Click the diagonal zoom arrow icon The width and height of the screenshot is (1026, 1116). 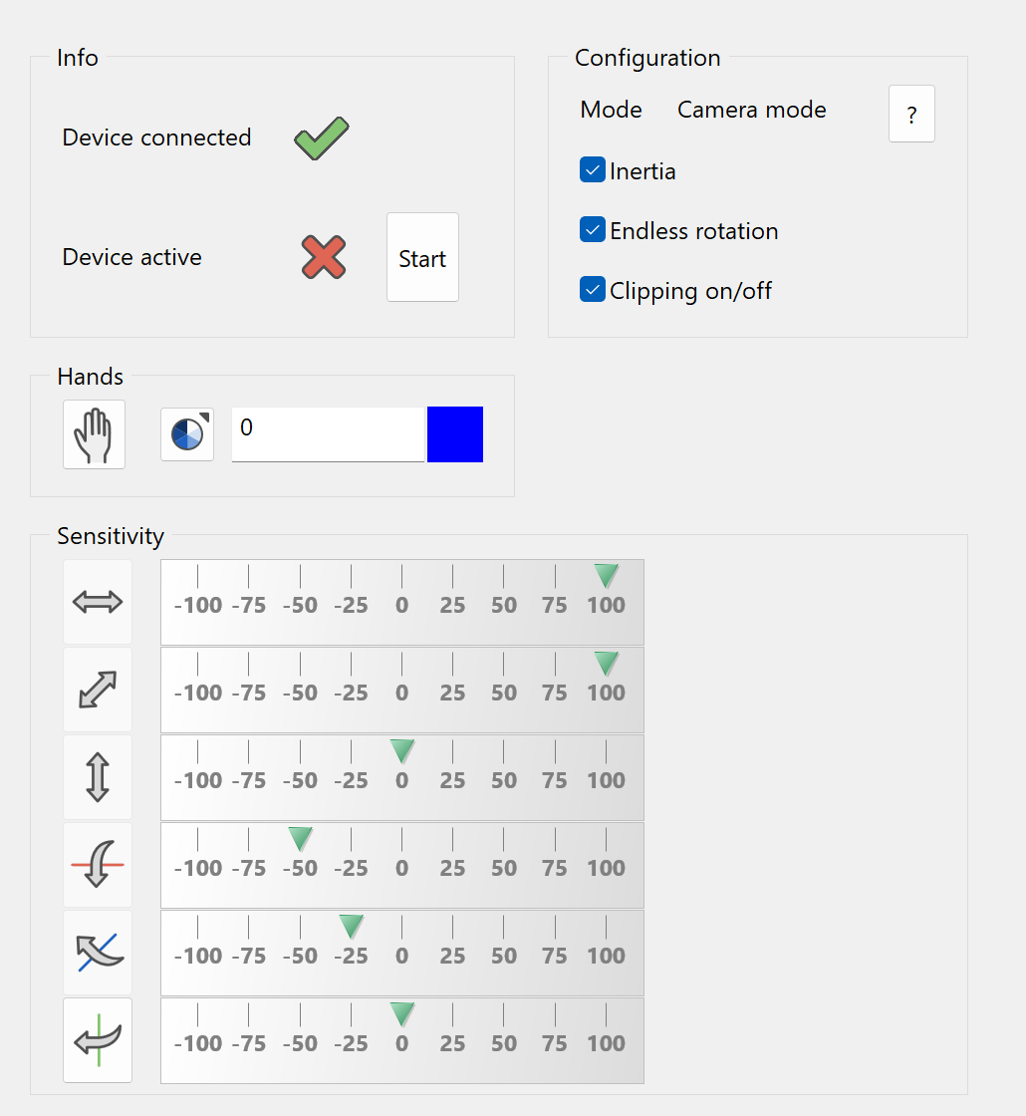click(x=97, y=690)
